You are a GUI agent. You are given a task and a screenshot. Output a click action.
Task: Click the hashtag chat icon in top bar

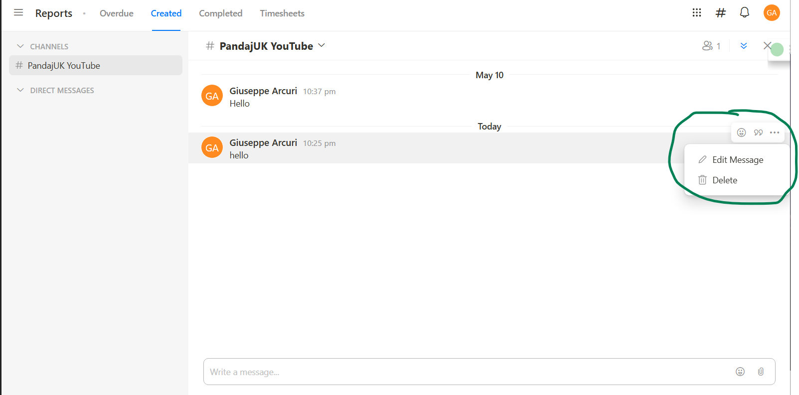tap(721, 13)
